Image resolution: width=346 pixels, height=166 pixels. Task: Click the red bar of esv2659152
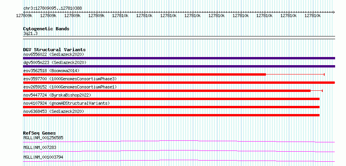click(167, 91)
